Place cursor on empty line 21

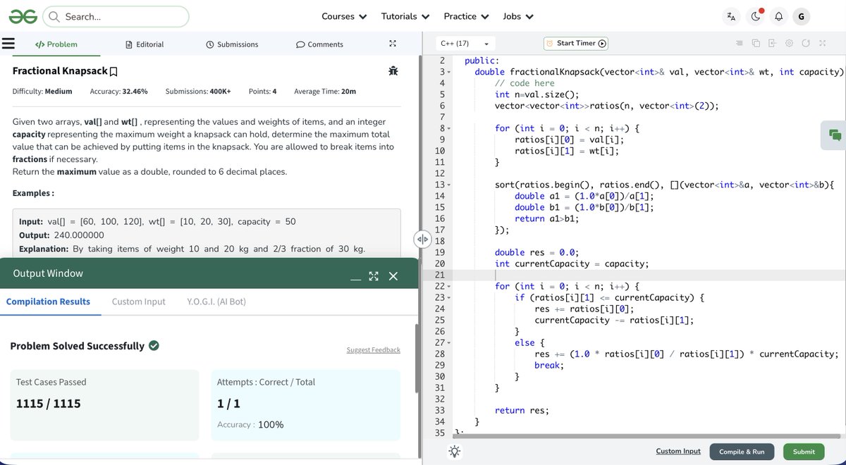tap(649, 275)
